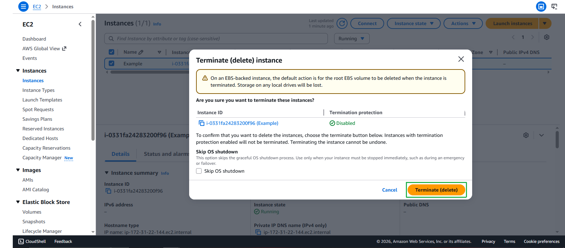Cancel the terminate dialog
Viewport: 565px width, 248px height.
(390, 190)
